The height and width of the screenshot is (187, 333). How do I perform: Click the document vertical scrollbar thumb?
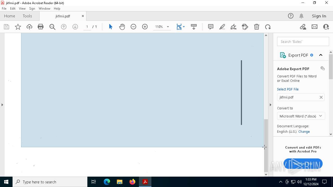266,145
